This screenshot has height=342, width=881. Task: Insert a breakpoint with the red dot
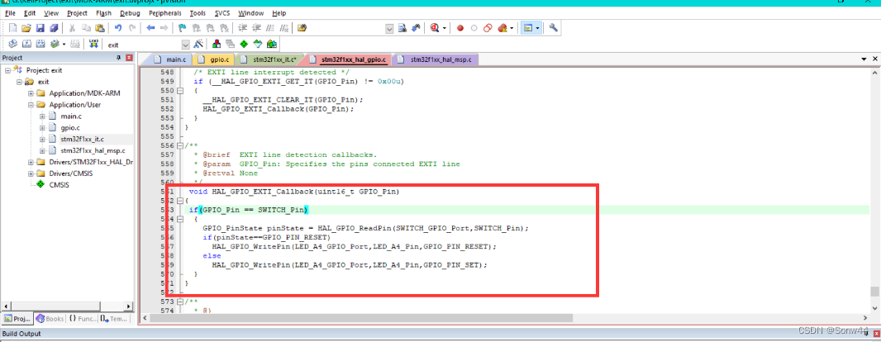460,27
